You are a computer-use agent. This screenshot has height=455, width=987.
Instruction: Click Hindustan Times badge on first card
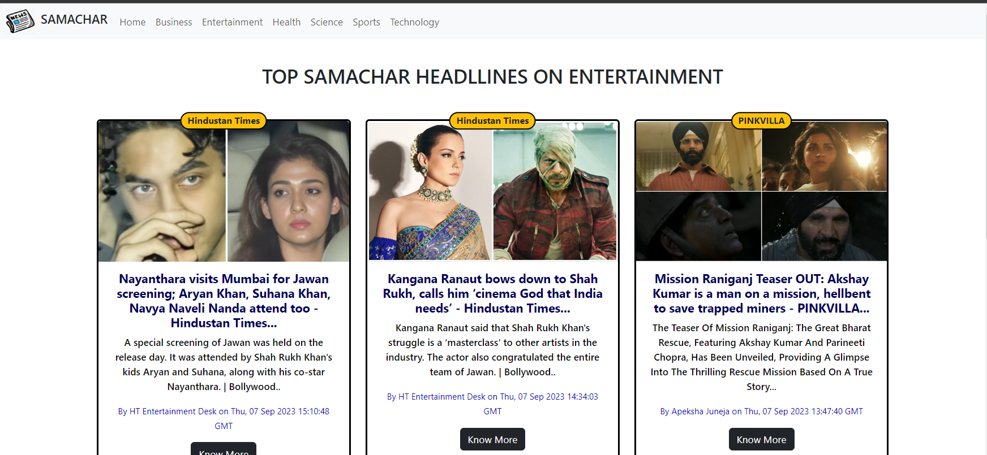[224, 120]
